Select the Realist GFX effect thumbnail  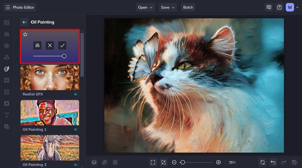[50, 77]
